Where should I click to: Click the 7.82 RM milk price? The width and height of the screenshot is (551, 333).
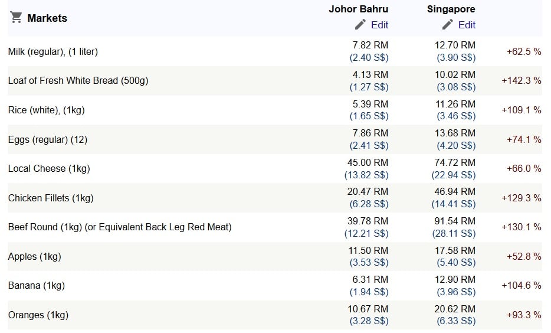(x=370, y=45)
